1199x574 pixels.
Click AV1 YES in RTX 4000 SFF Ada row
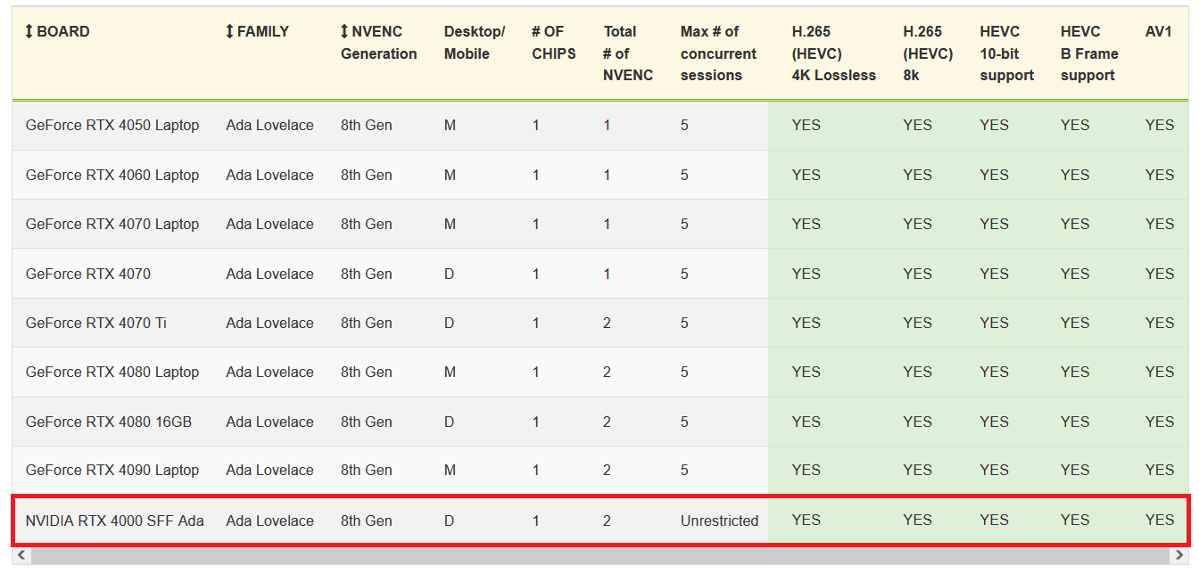point(1160,521)
